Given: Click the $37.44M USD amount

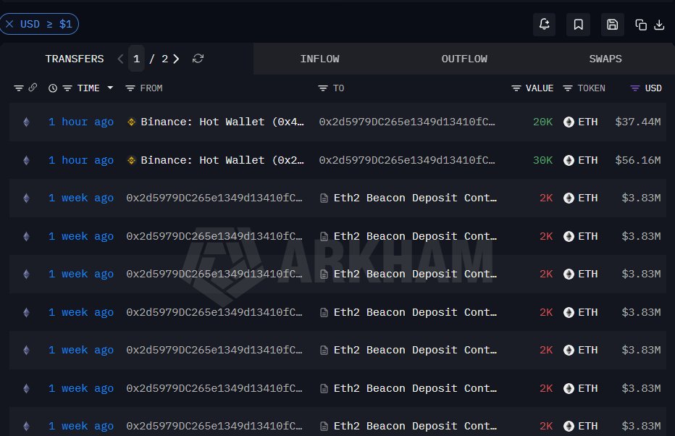Looking at the screenshot, I should 638,122.
